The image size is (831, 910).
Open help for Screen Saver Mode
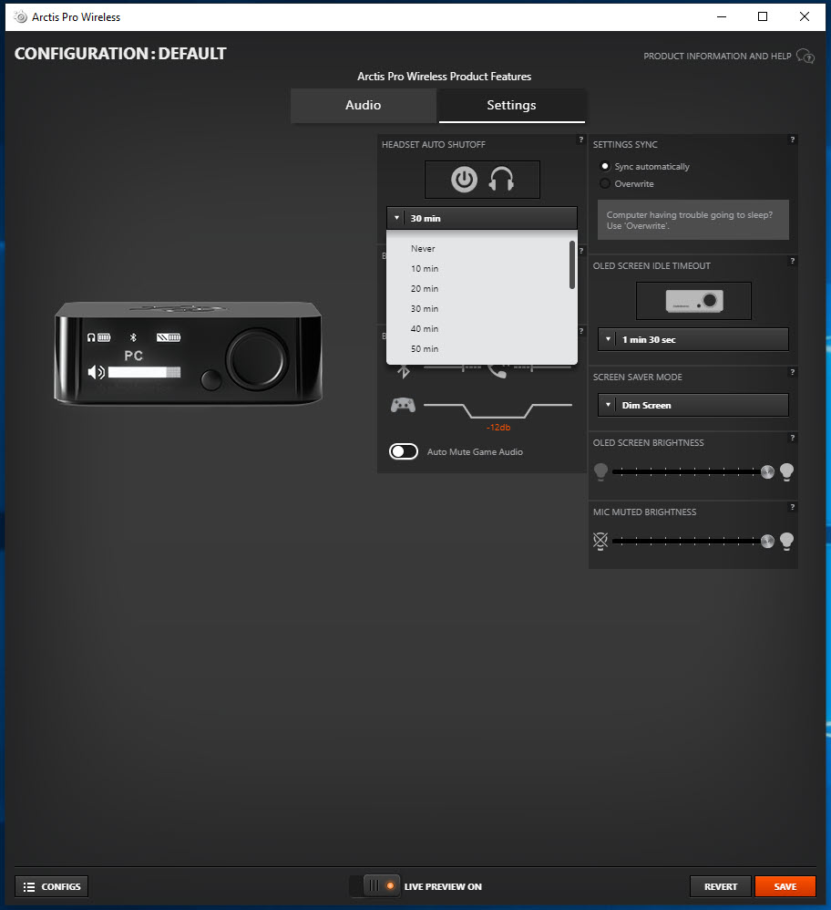[792, 372]
